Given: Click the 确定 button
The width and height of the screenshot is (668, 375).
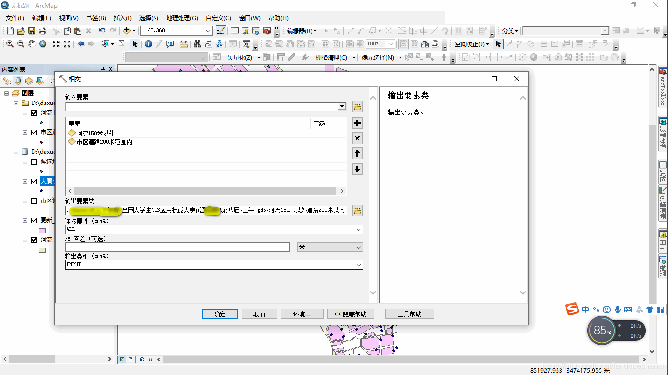Looking at the screenshot, I should click(x=220, y=314).
